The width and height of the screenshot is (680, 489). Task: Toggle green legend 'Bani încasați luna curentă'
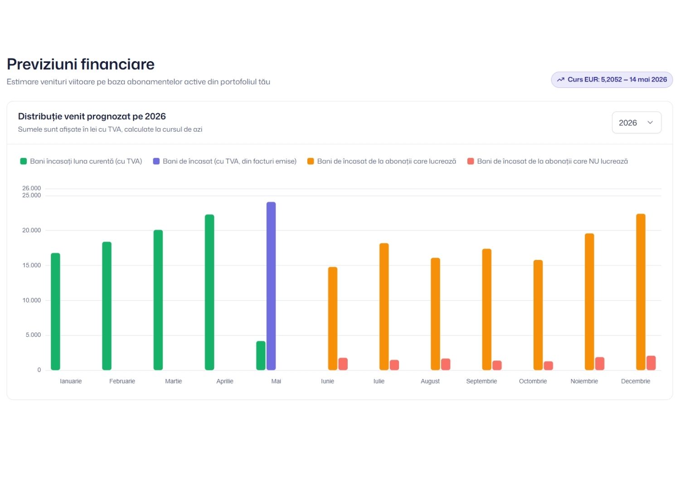(x=81, y=161)
